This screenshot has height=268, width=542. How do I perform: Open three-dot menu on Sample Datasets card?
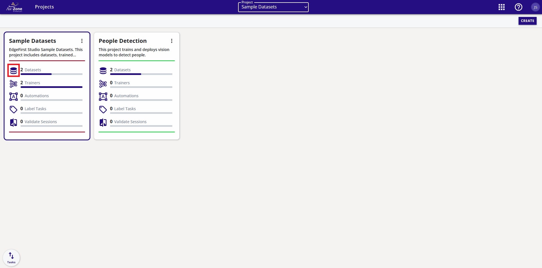point(82,41)
